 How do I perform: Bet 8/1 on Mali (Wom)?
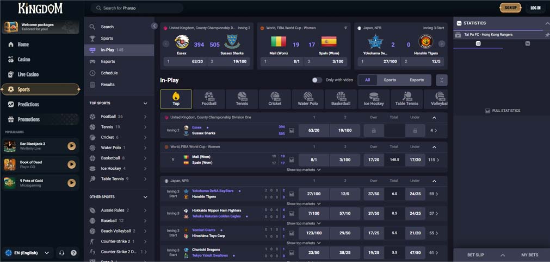[x=313, y=160]
